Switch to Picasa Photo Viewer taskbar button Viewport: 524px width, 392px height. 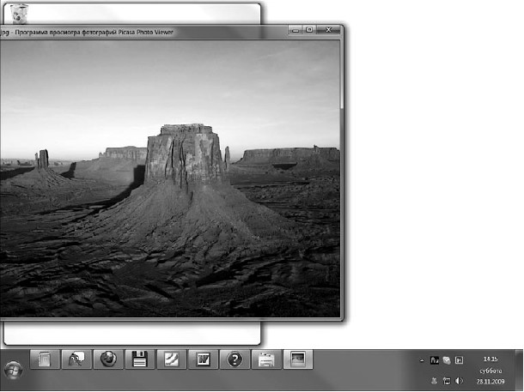tap(297, 360)
